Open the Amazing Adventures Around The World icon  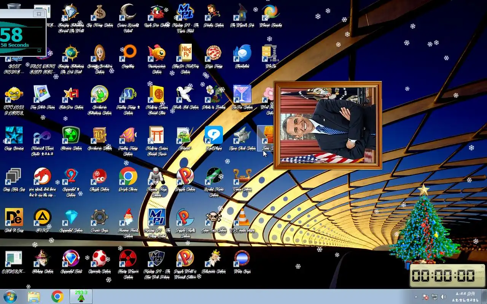tap(71, 12)
